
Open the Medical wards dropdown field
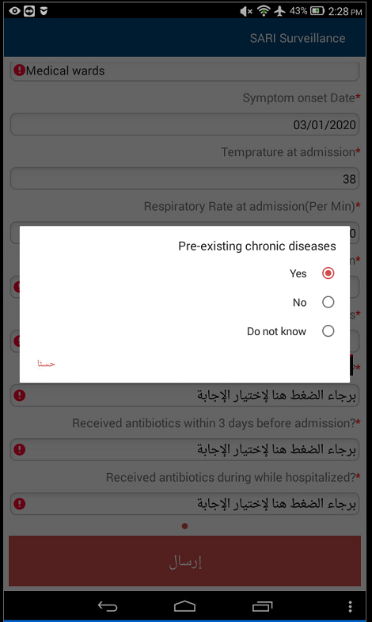click(x=184, y=71)
